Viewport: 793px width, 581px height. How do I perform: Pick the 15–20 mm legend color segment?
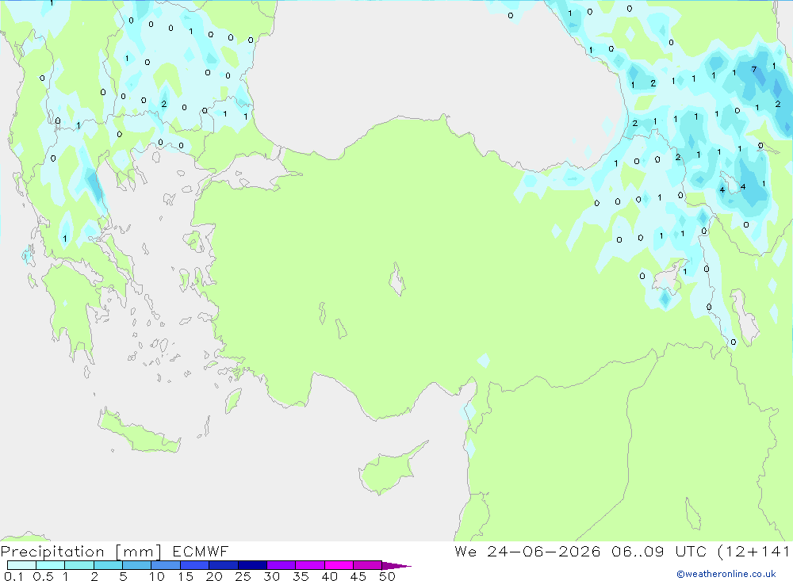194,565
